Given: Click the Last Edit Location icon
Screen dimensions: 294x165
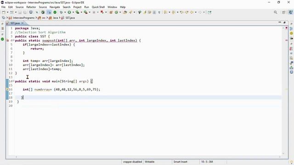Looking at the screenshot, I should 181,12.
